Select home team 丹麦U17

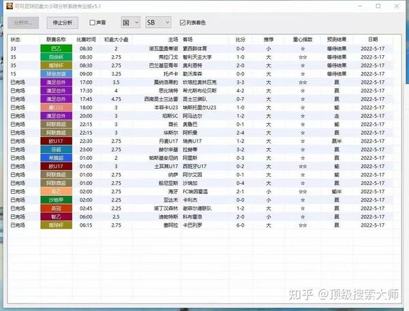[168, 141]
